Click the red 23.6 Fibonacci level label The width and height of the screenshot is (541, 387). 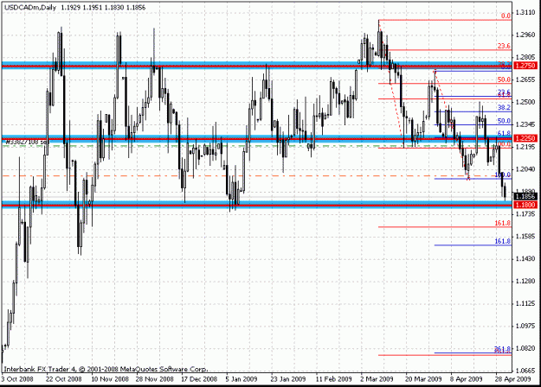[x=504, y=46]
